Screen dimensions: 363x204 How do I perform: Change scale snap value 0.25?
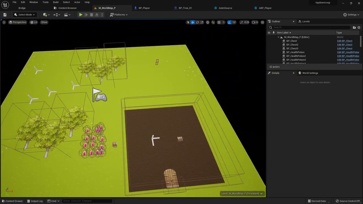(x=247, y=22)
